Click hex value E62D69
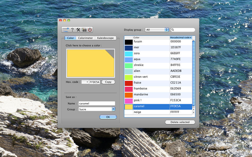The width and height of the screenshot is (252, 157). point(176,89)
